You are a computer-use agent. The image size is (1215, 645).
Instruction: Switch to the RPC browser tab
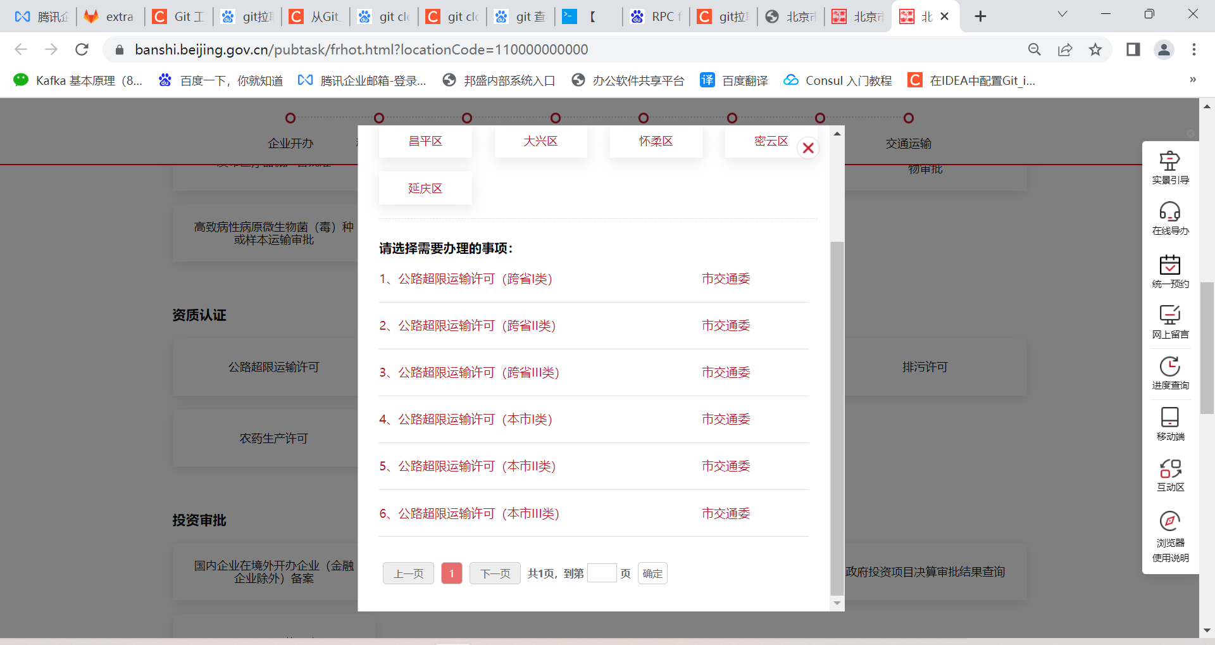(657, 16)
